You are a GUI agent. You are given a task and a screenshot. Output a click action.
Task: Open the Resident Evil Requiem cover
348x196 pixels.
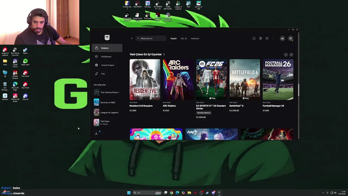[x=145, y=79]
